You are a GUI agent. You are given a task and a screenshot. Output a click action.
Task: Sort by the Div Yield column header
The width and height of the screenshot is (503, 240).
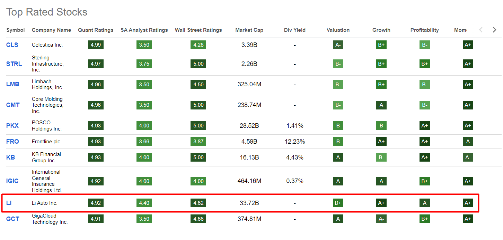294,30
